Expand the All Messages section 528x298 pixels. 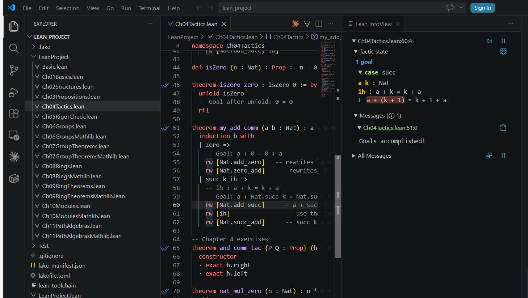tap(353, 156)
